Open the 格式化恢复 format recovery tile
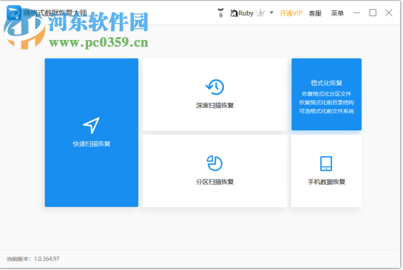The height and width of the screenshot is (270, 403). (x=326, y=94)
